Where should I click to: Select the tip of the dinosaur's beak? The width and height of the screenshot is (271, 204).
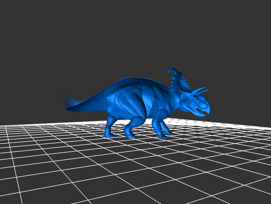(x=209, y=112)
